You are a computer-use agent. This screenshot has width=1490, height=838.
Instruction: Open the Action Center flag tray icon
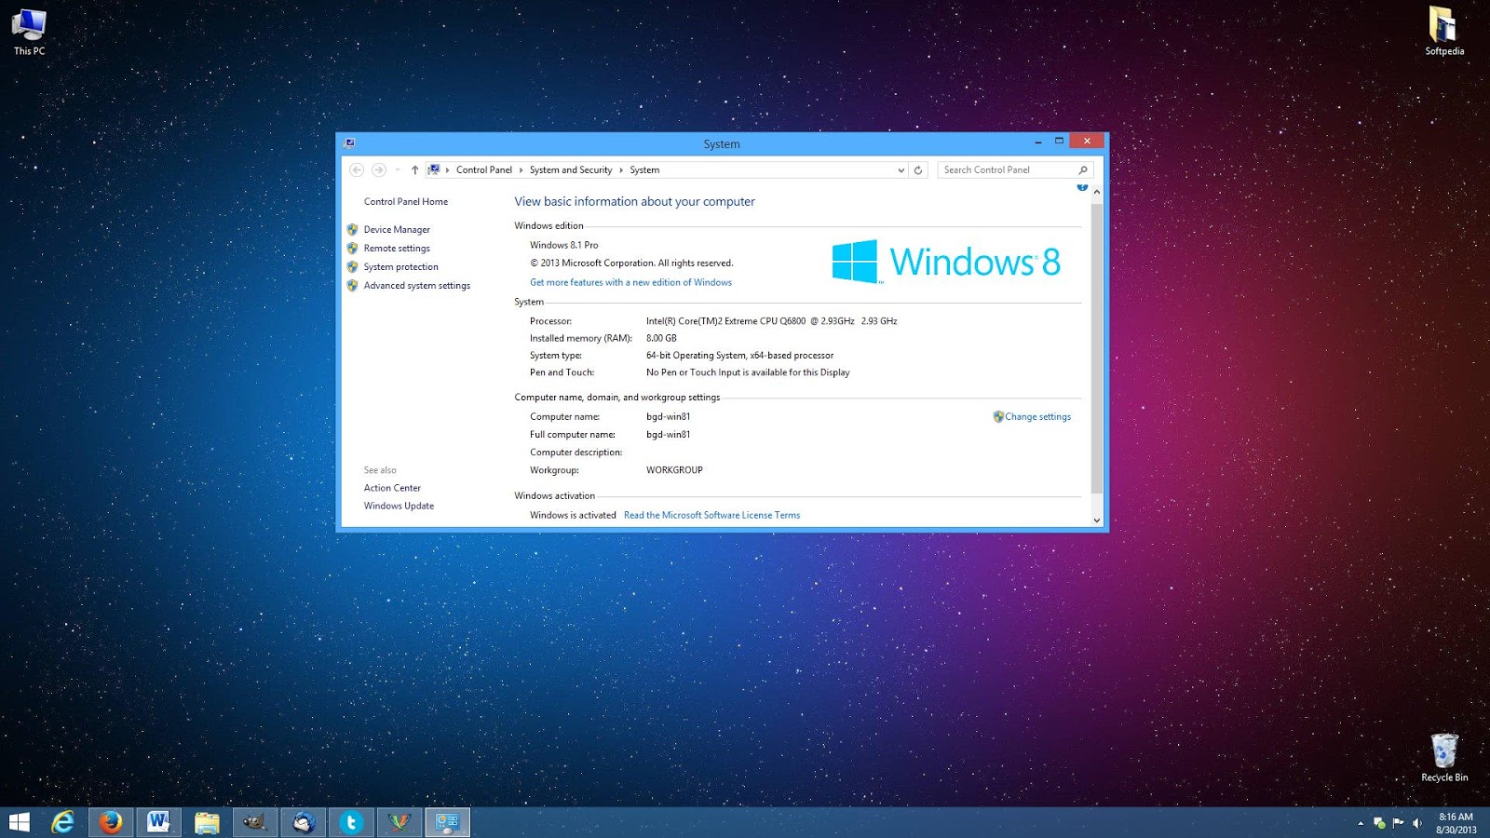(1398, 823)
